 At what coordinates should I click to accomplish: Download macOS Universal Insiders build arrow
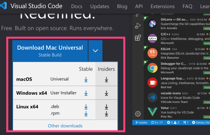pyautogui.click(x=107, y=80)
